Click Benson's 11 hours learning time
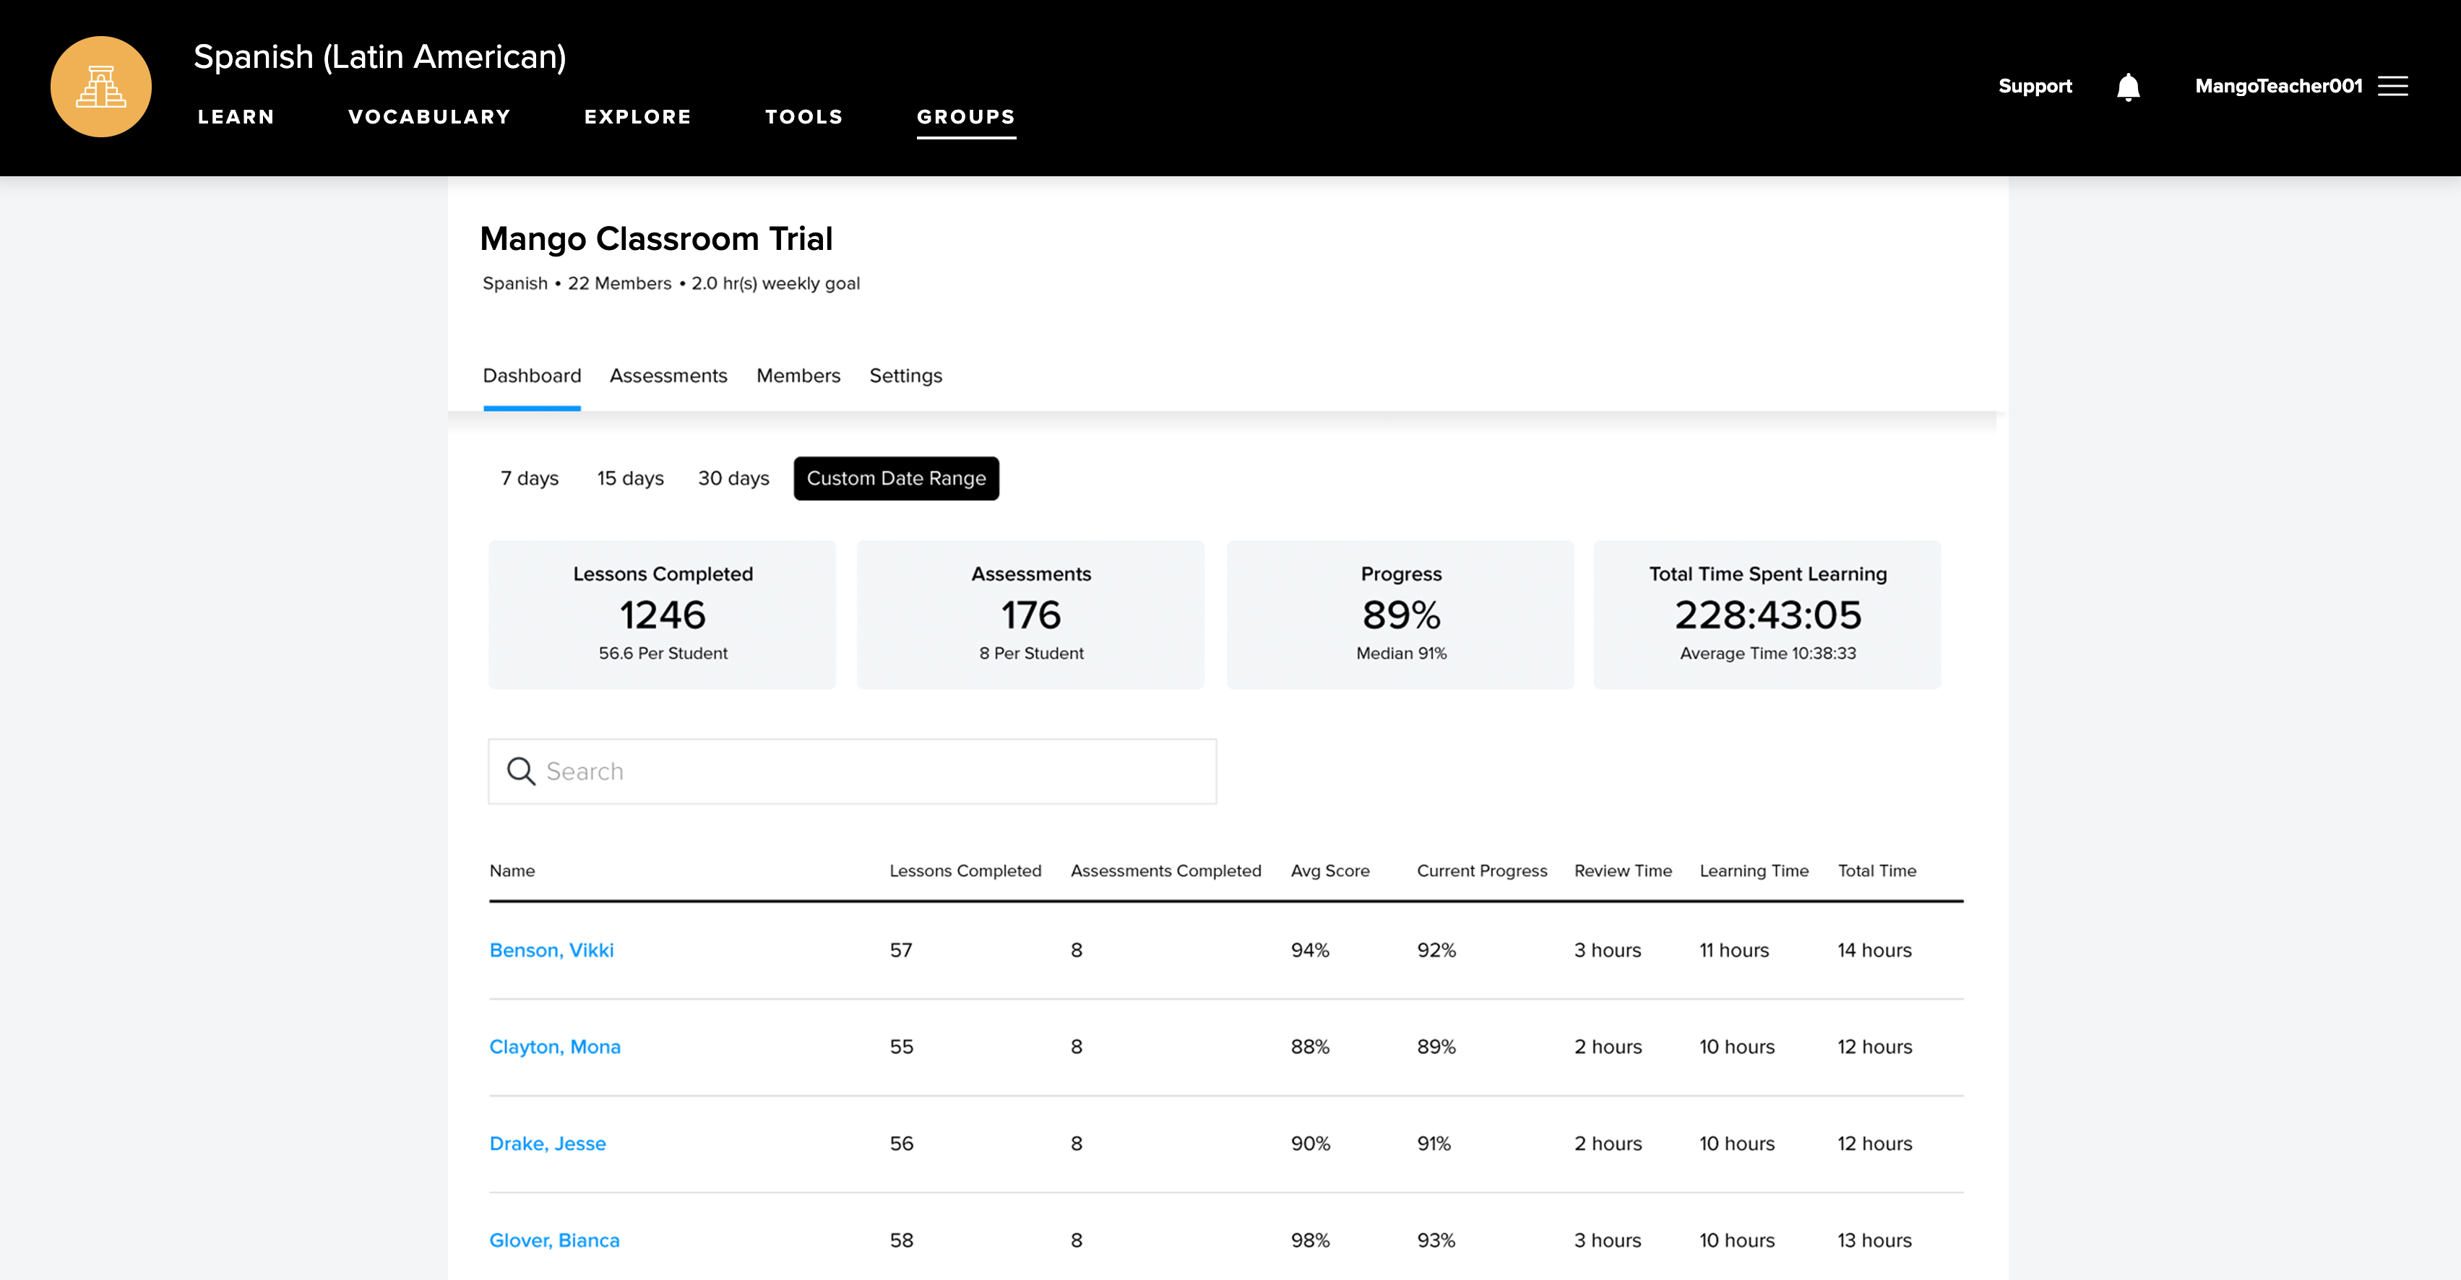 [x=1734, y=949]
